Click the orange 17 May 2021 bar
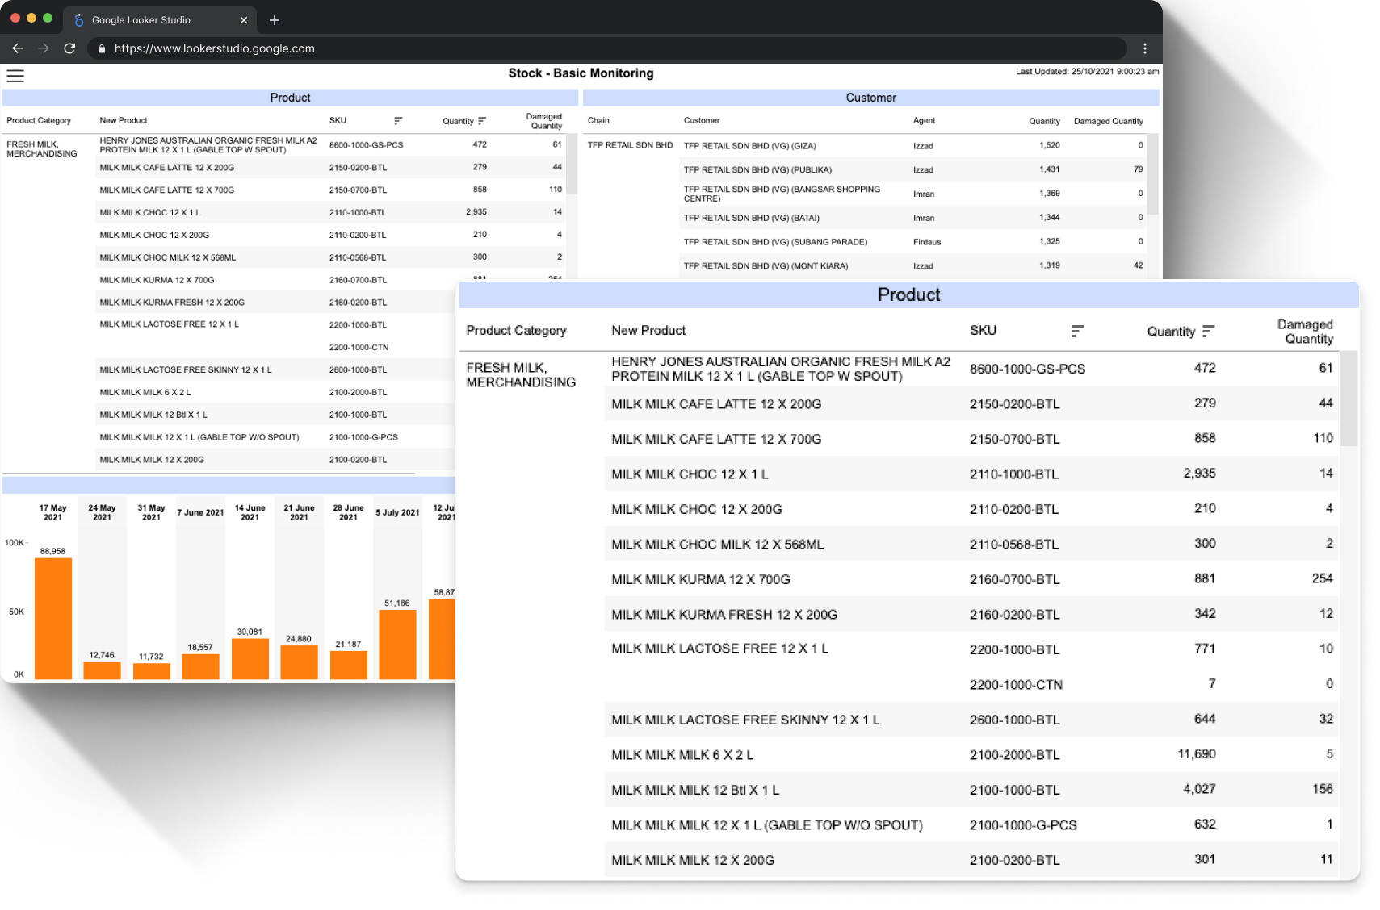Image resolution: width=1380 pixels, height=910 pixels. [53, 619]
